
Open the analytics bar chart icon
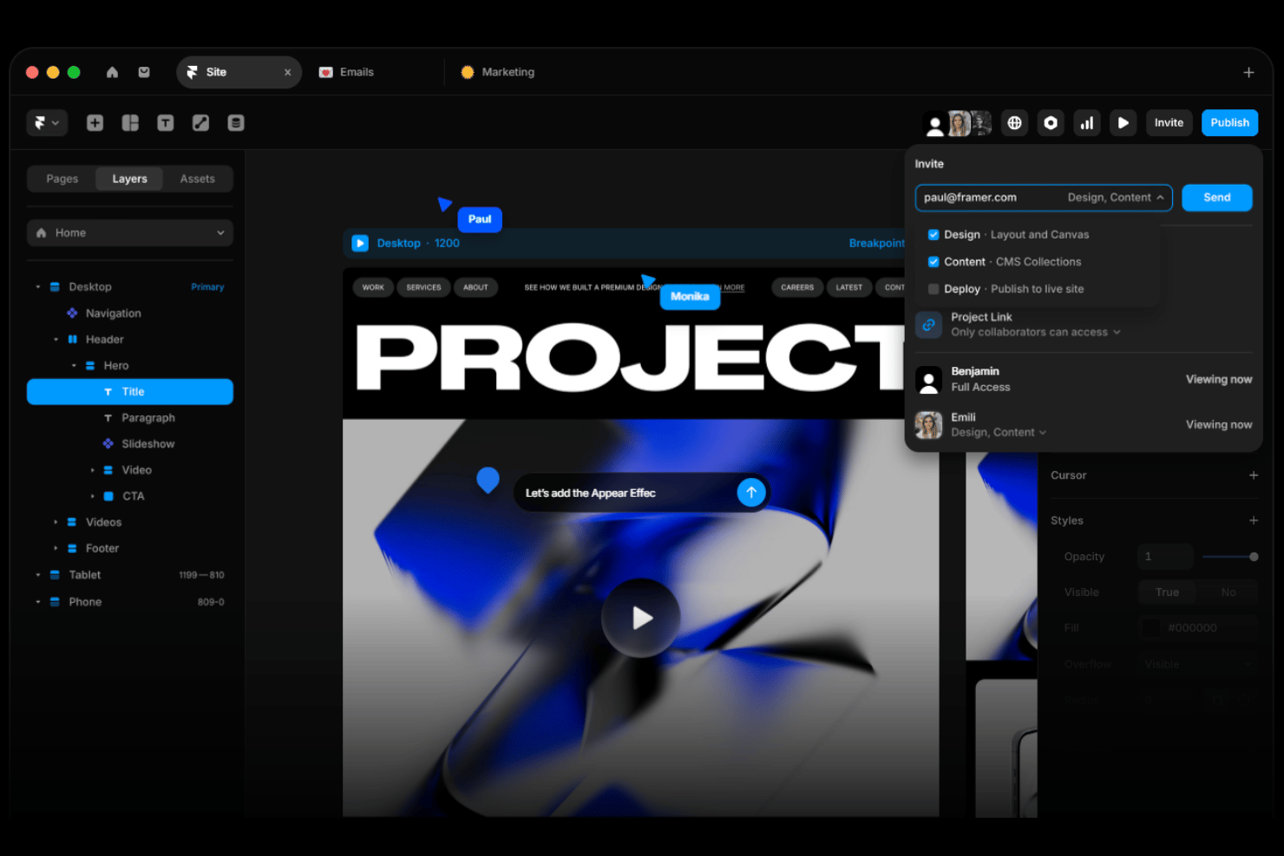(x=1087, y=123)
